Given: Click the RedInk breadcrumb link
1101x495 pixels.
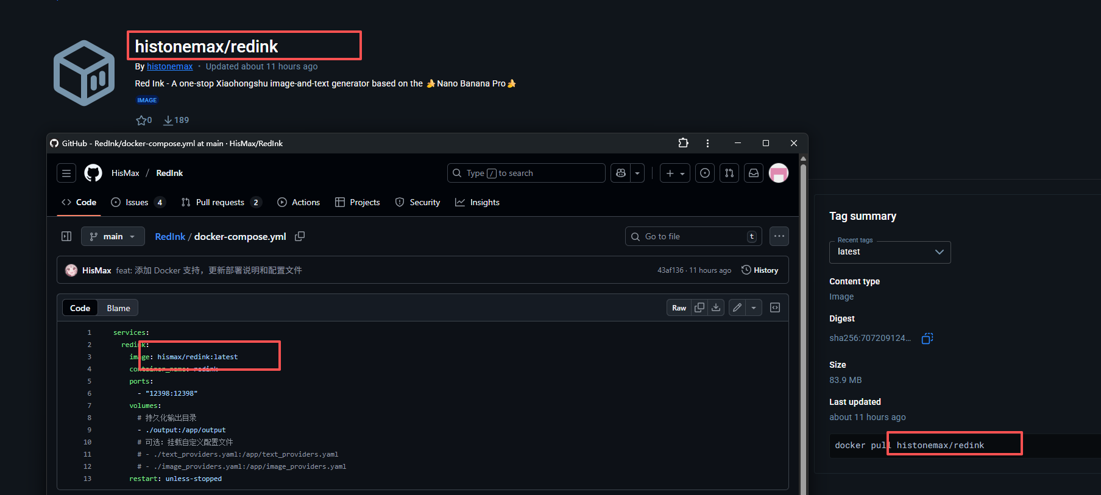Looking at the screenshot, I should coord(170,237).
